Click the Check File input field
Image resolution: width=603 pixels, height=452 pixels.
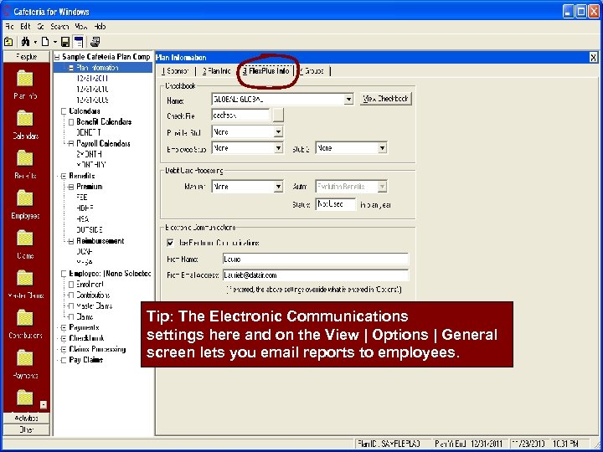[x=240, y=116]
